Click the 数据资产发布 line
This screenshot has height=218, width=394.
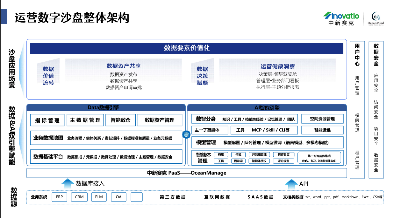pyautogui.click(x=124, y=74)
